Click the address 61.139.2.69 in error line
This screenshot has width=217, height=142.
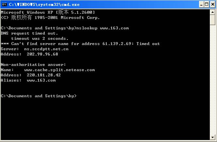(114, 44)
